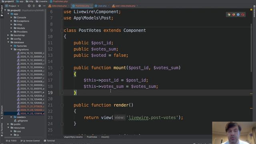This screenshot has height=144, width=256.
Task: Click PostVotes.php breadcrumb in navigation bar
Action: tap(59, 1)
